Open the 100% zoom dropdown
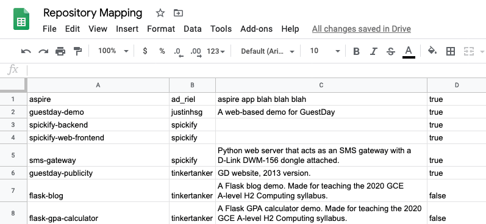486x224 pixels. coord(113,51)
